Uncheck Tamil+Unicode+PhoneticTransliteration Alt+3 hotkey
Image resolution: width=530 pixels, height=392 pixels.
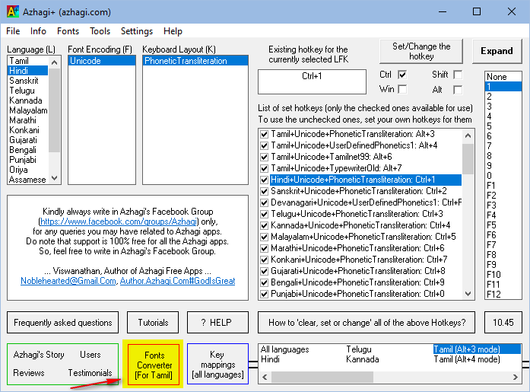pos(265,134)
